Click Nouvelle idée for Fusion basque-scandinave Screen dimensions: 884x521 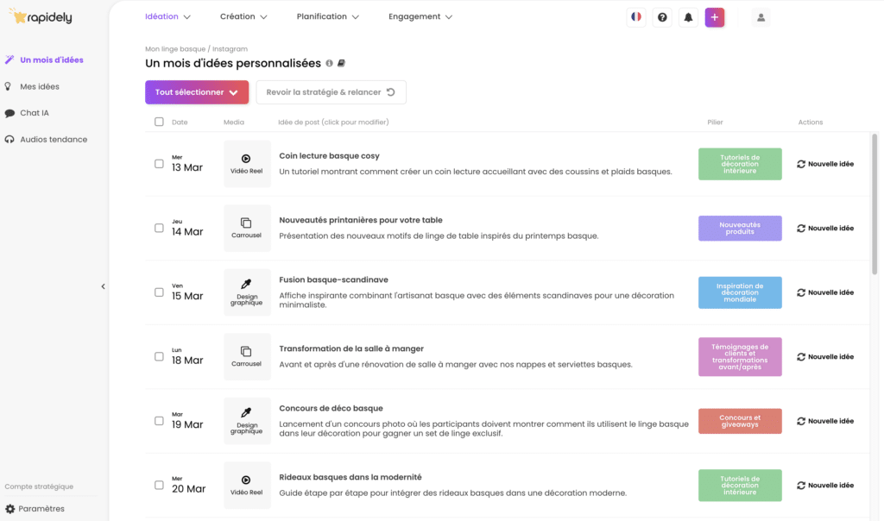coord(825,292)
